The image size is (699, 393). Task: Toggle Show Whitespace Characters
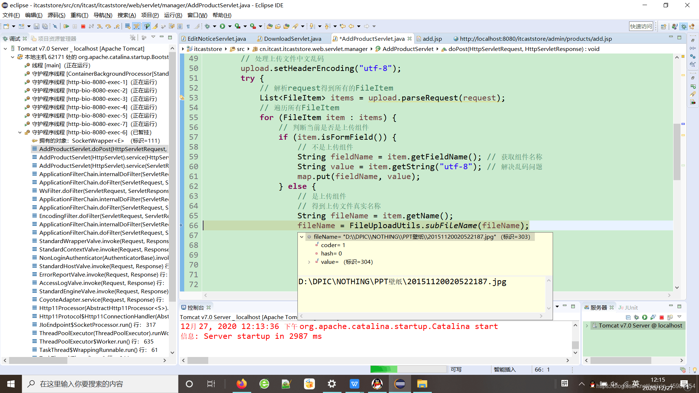(x=188, y=26)
